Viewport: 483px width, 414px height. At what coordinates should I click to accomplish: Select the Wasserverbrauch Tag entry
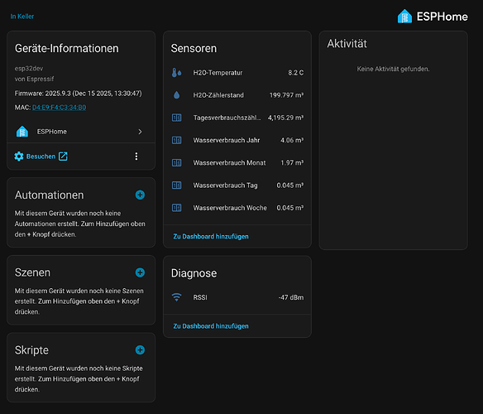237,185
